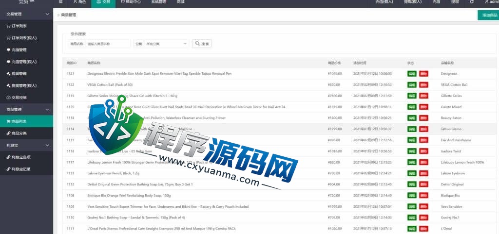
Task: Delete the Veet Sensitive product row
Action: click(423, 206)
